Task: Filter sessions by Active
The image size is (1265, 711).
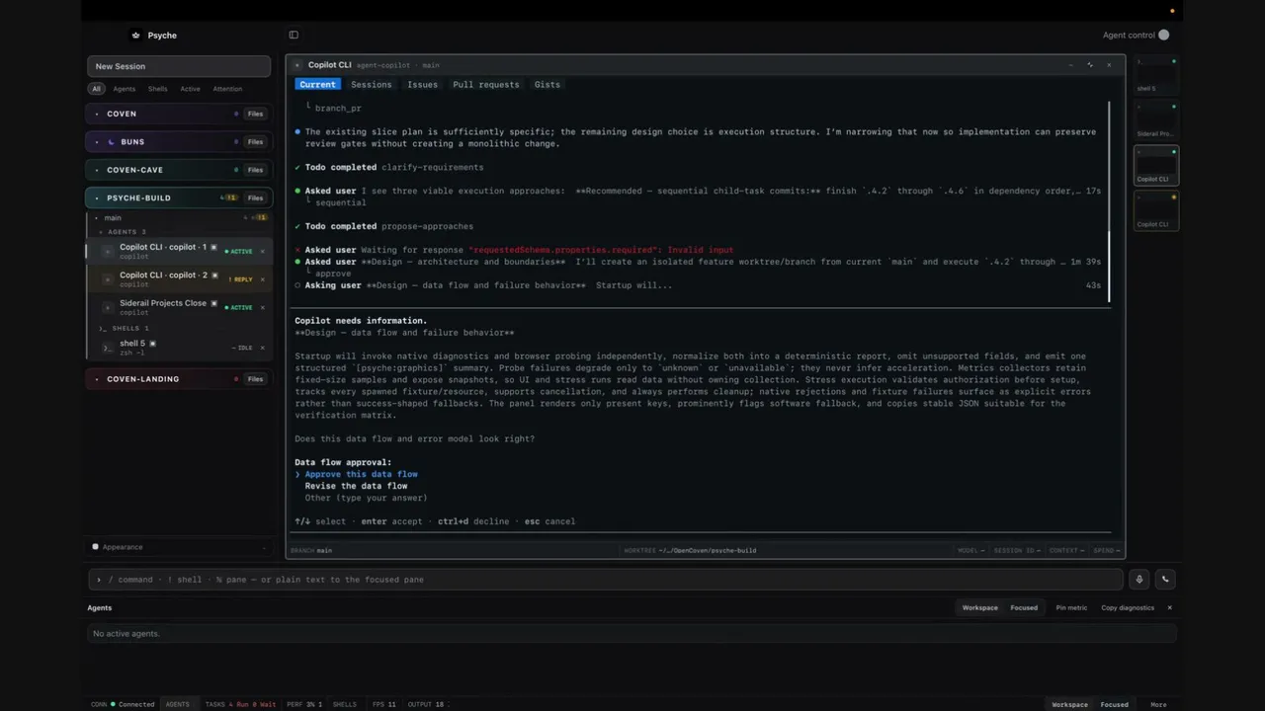Action: pos(190,89)
